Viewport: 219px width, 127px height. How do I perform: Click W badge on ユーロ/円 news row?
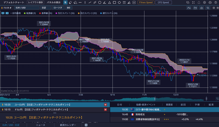pos(105,105)
